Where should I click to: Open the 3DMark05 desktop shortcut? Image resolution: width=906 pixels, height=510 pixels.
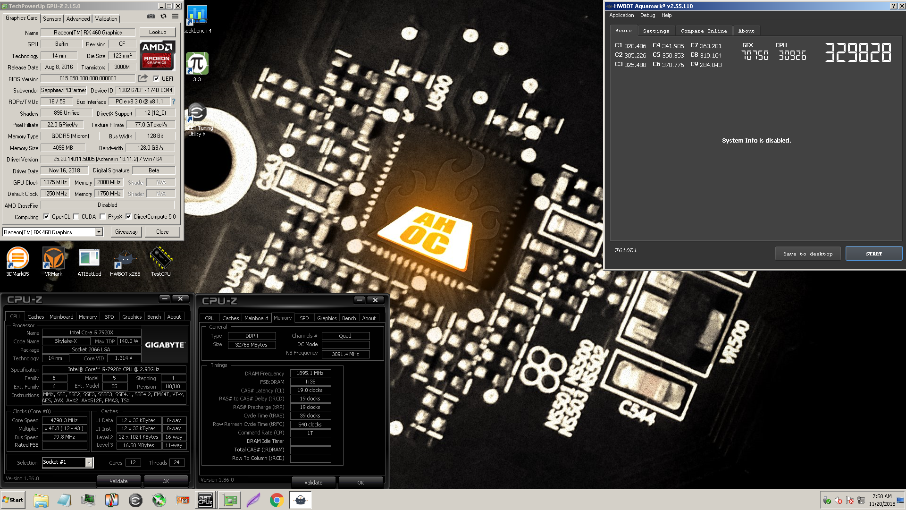[17, 262]
